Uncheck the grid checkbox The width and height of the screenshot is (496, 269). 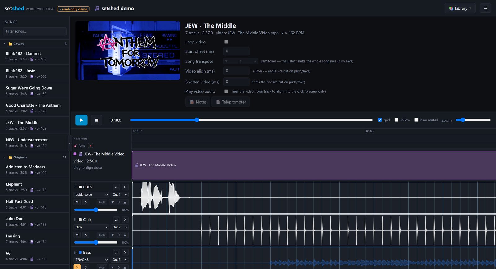(380, 120)
